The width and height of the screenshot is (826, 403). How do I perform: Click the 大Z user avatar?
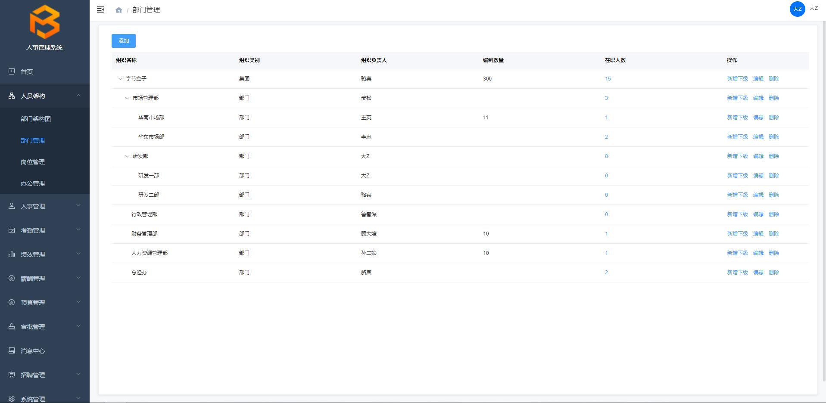797,9
